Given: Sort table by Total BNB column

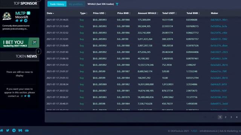Looking at the screenshot, I should pos(193,13).
